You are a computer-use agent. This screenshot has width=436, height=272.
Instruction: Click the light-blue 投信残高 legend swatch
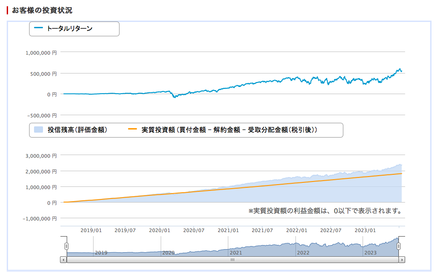[x=38, y=130]
